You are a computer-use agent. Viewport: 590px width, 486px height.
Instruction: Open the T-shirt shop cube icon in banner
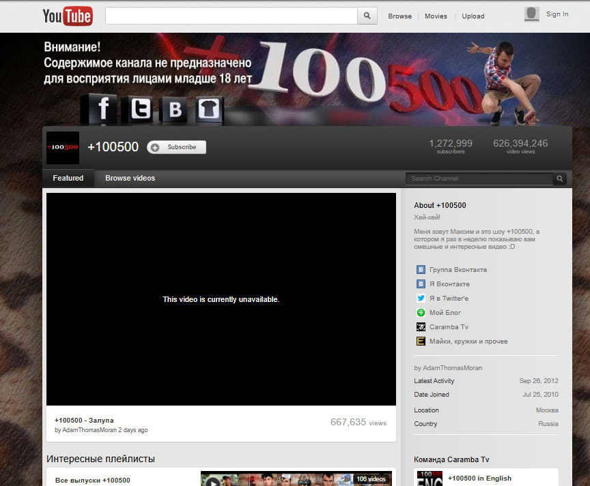pos(209,110)
